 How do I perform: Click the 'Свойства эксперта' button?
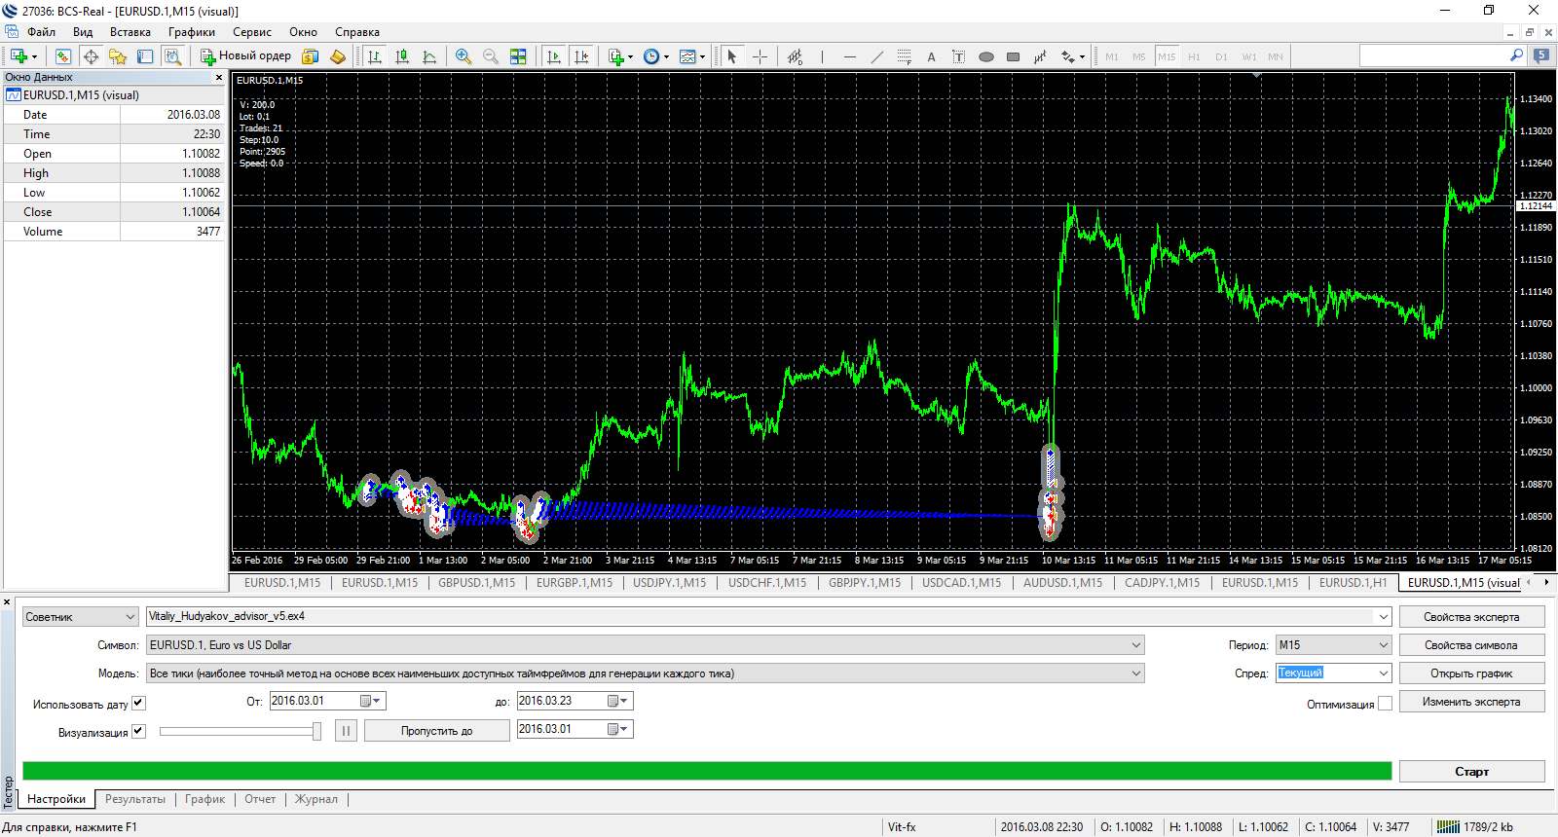1471,617
